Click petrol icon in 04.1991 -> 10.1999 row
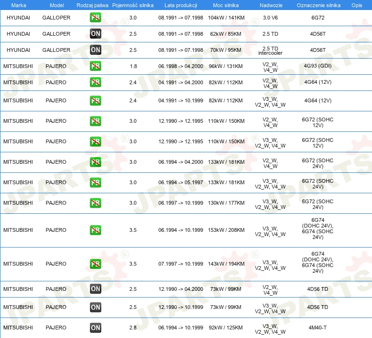Image resolution: width=372 pixels, height=338 pixels. [95, 100]
